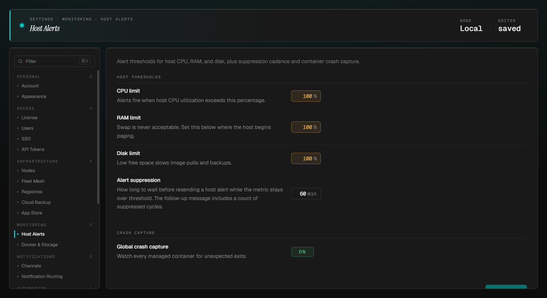Open API Tokens page
Image resolution: width=547 pixels, height=298 pixels.
[x=33, y=149]
